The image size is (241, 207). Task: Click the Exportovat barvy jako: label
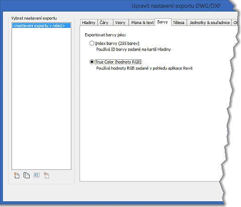[x=105, y=35]
